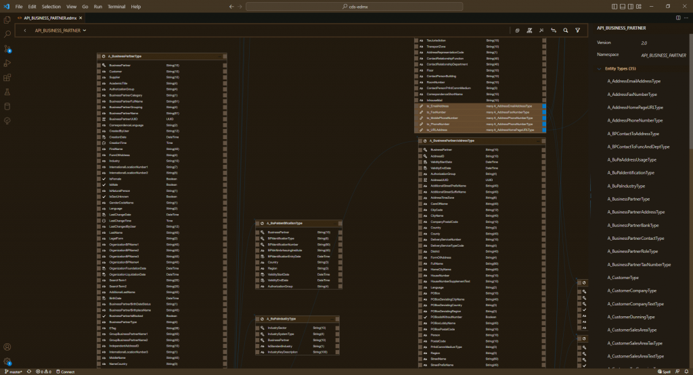Screen dimensions: 693x375
Task: Click the to_URLAddress navigation property row
Action: [x=480, y=130]
